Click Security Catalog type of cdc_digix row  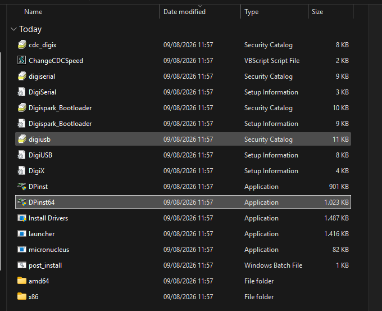coord(269,45)
